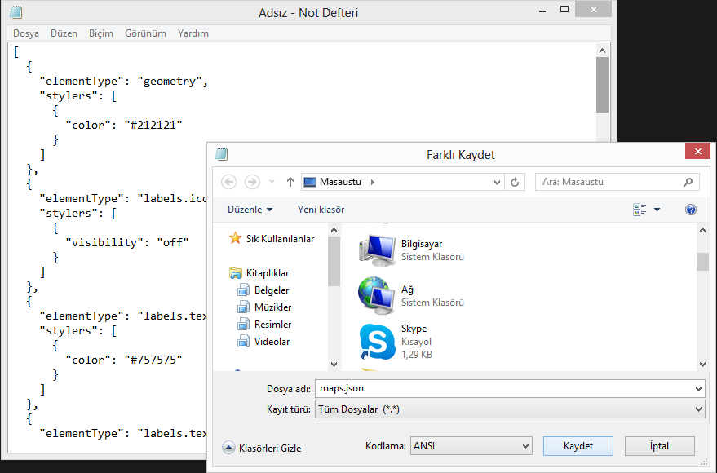The width and height of the screenshot is (717, 473).
Task: Click the İptal button
Action: pos(659,446)
